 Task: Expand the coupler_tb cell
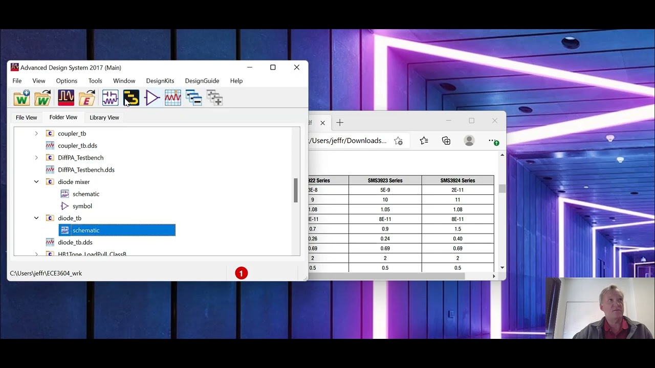[36, 133]
